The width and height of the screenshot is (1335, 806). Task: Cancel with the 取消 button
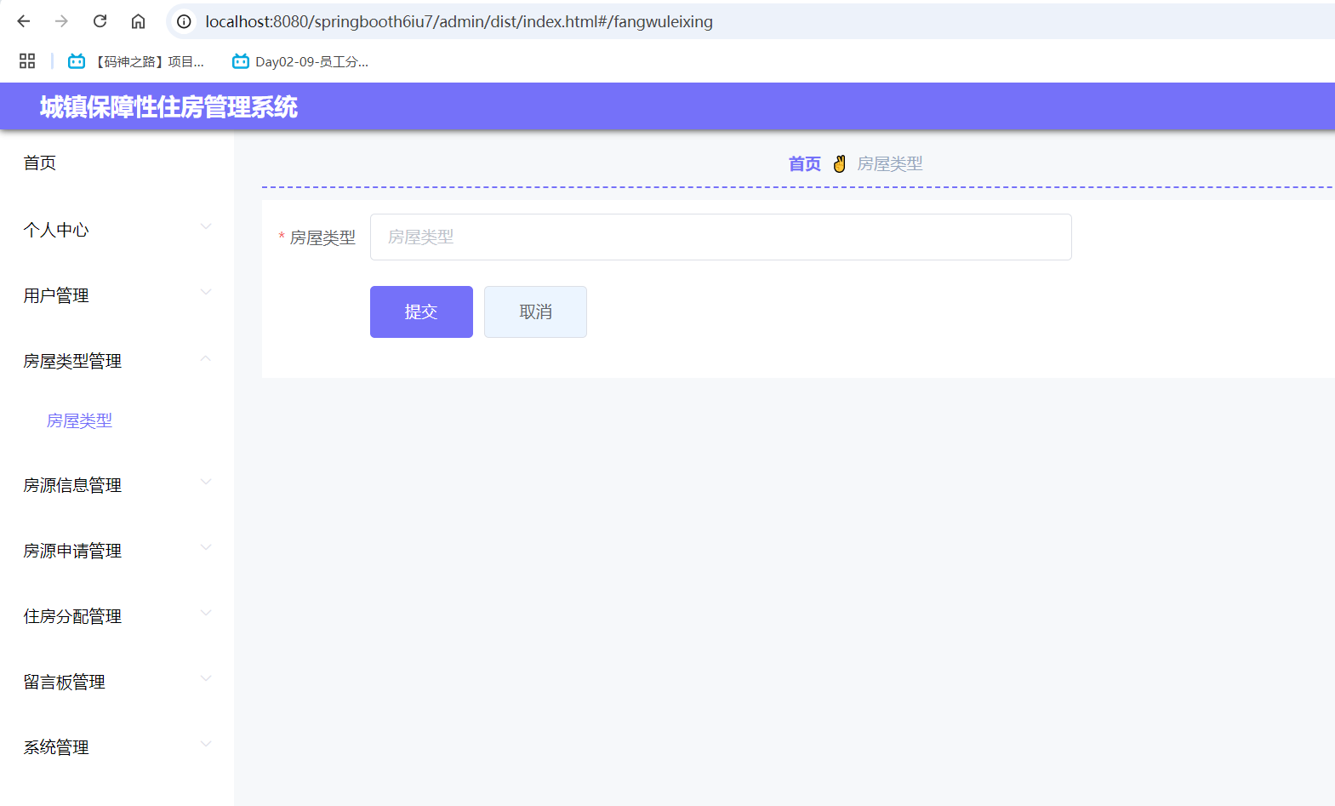click(535, 312)
